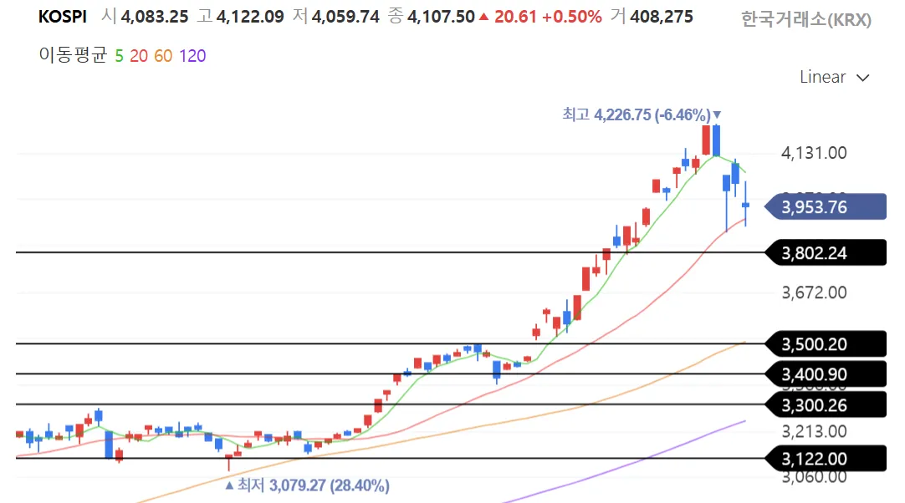Click the 3,400.90 price level tag

[x=826, y=373]
